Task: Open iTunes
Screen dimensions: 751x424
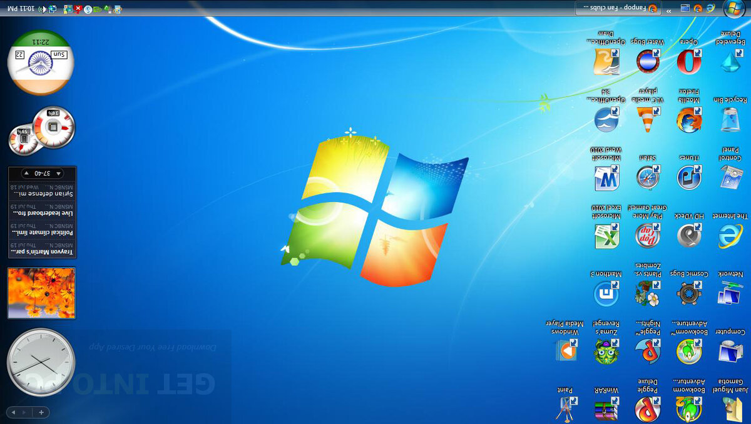Action: [688, 178]
